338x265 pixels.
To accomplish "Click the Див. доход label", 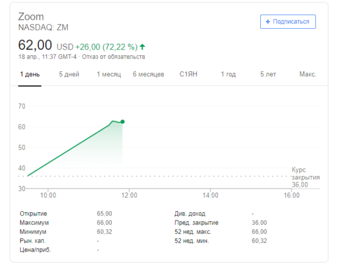I will tap(190, 214).
